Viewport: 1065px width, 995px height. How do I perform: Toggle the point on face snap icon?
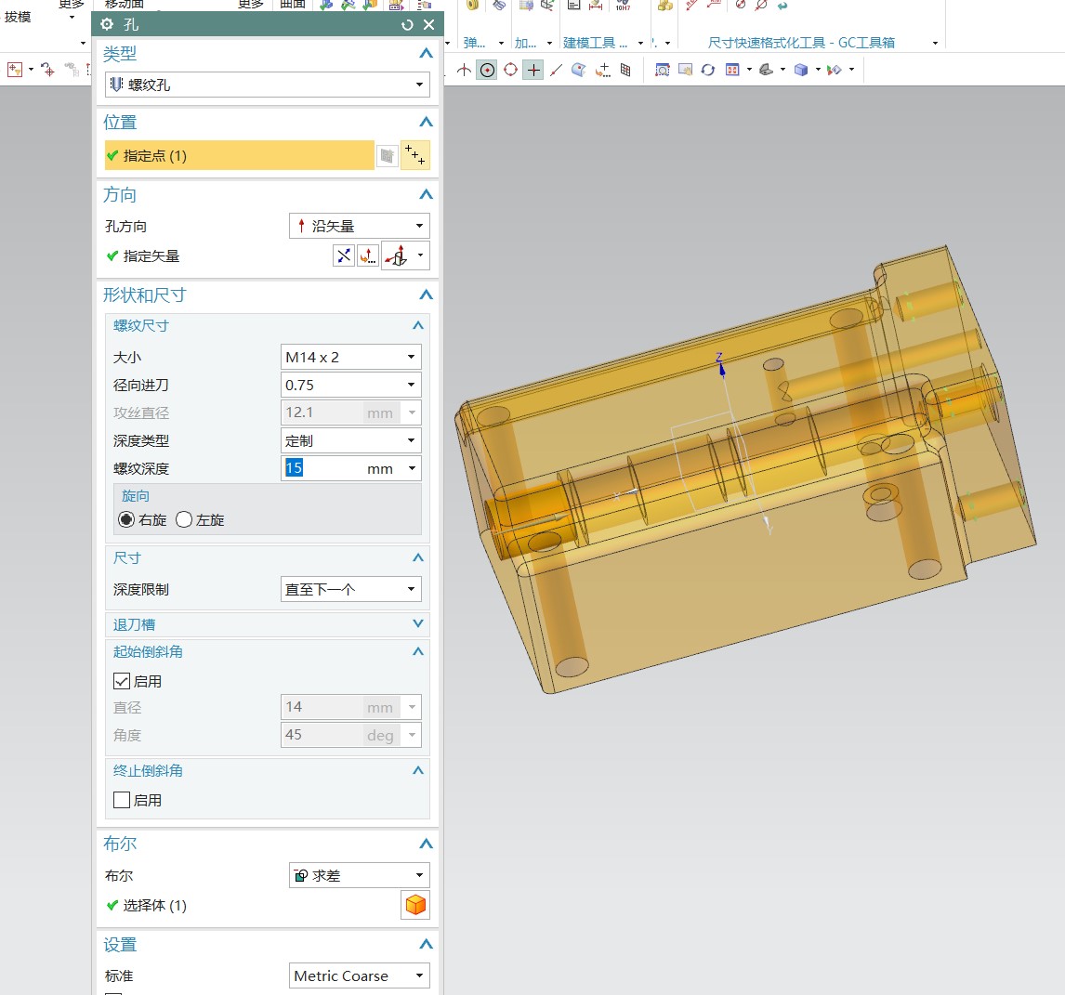[579, 70]
